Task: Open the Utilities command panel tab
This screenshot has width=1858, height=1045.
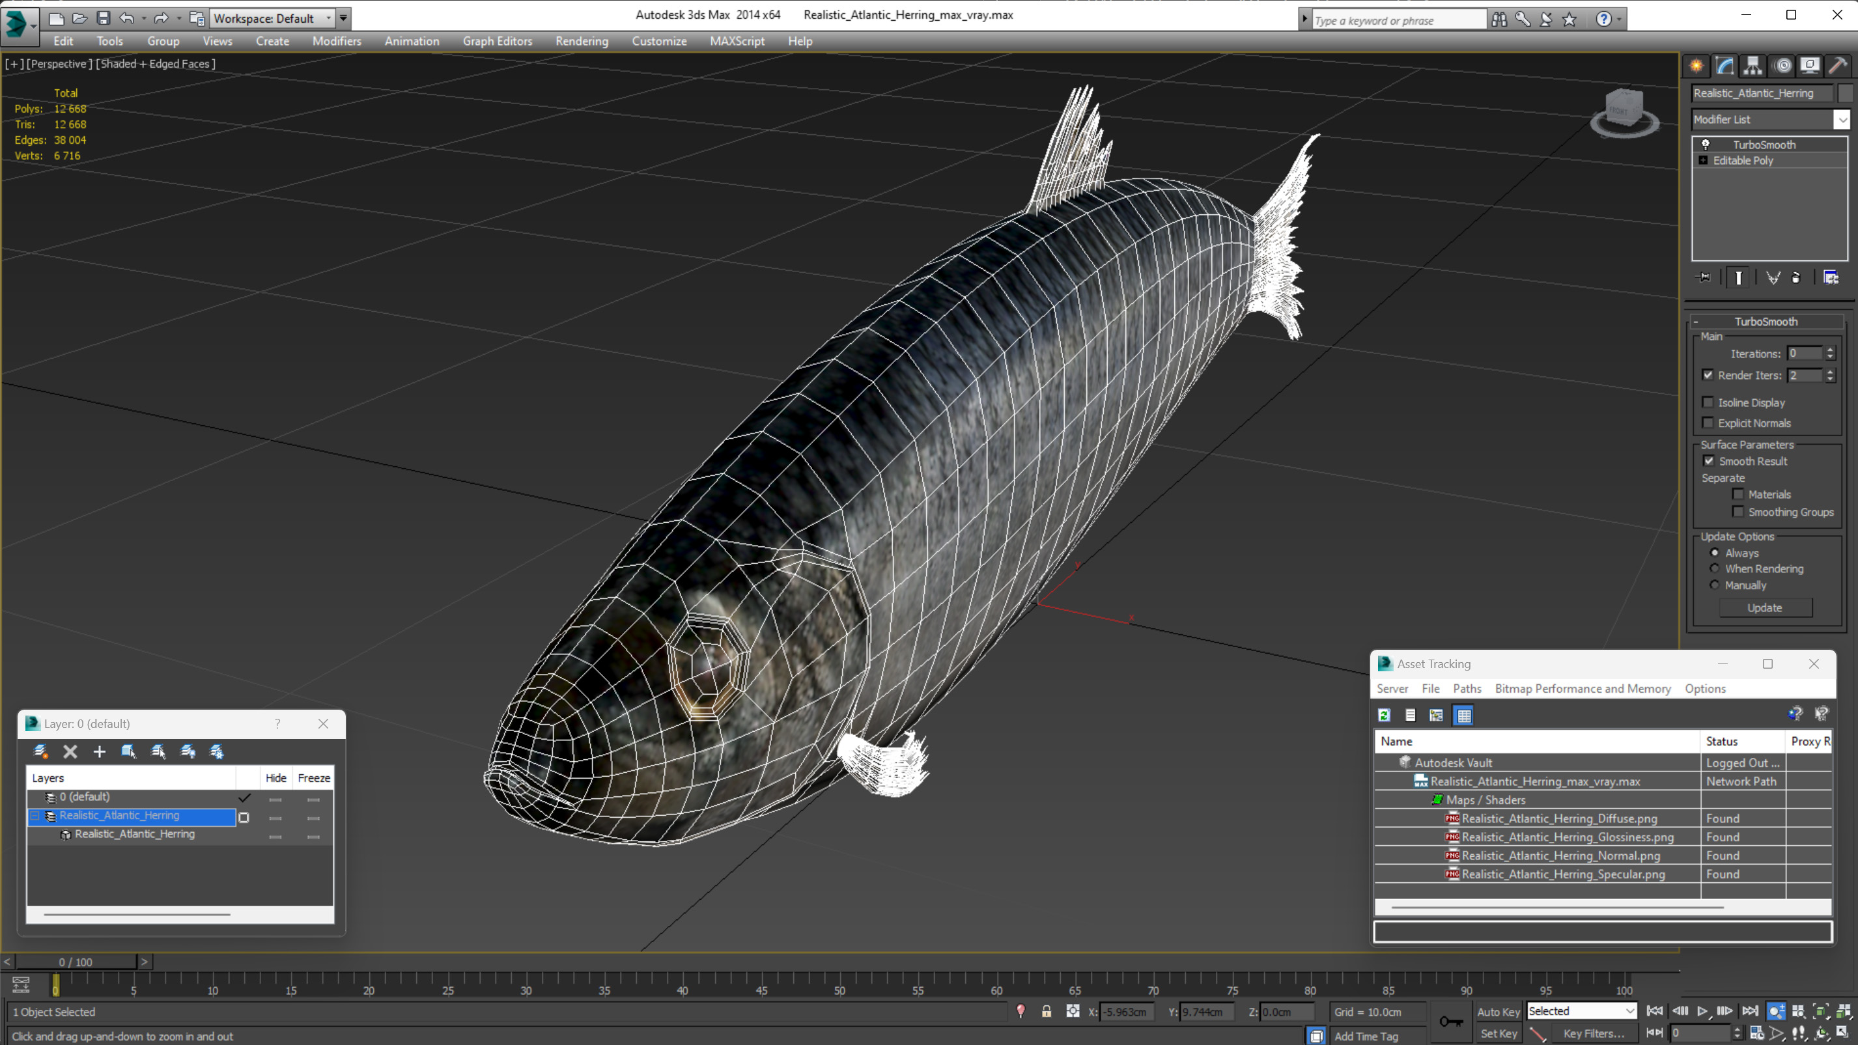Action: (1838, 66)
